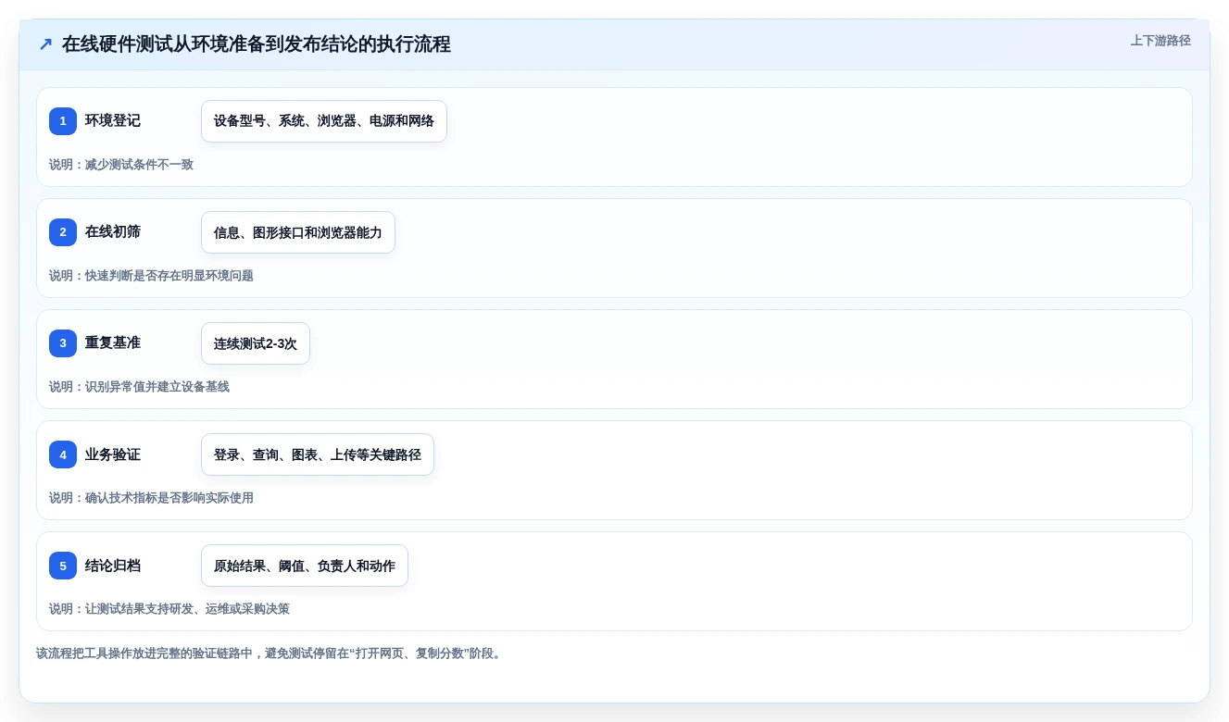This screenshot has width=1229, height=722.
Task: Click step number badge 4
Action: point(63,454)
